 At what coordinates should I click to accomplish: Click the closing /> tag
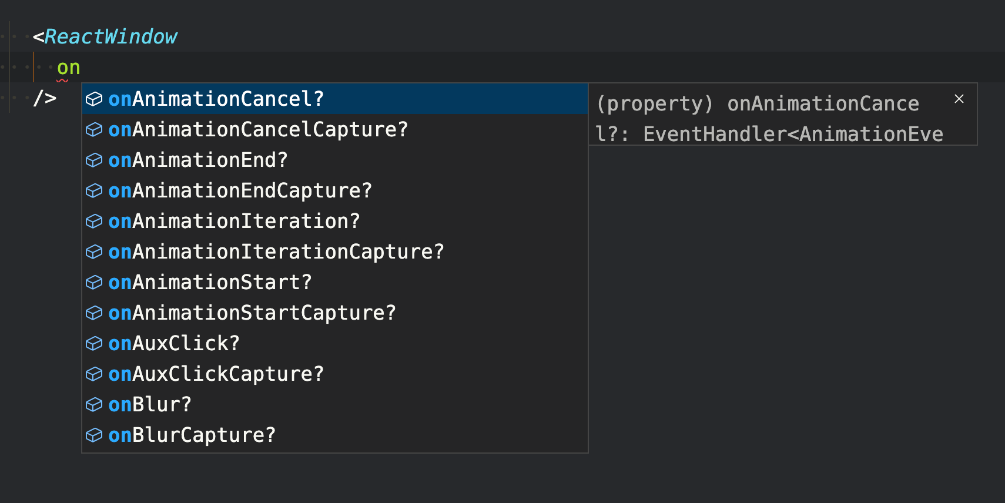pyautogui.click(x=45, y=98)
